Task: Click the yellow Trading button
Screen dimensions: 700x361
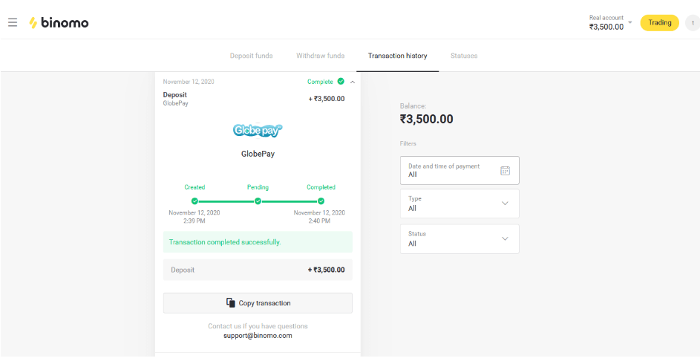Action: coord(659,22)
